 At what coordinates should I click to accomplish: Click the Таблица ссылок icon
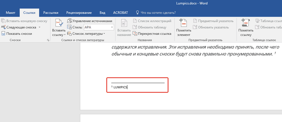point(257,21)
